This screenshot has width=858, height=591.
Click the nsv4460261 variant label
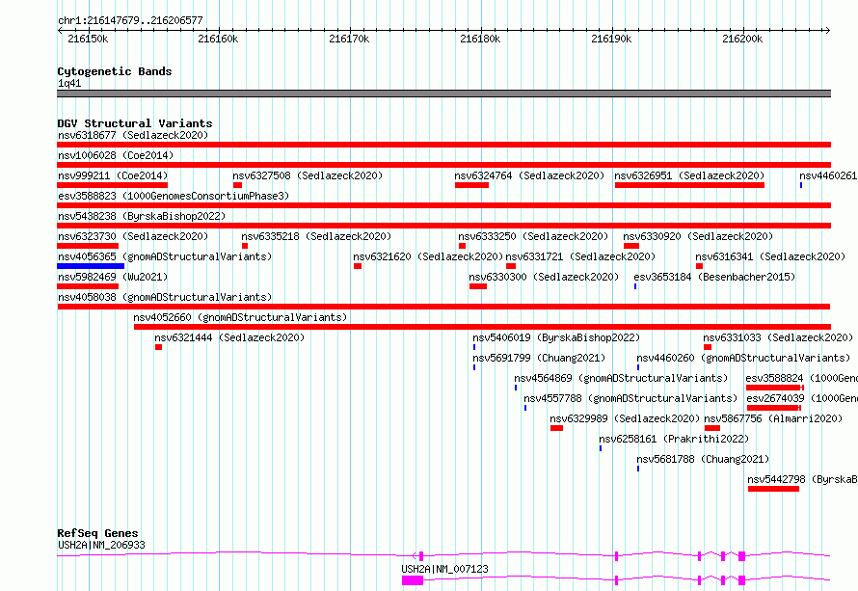828,175
